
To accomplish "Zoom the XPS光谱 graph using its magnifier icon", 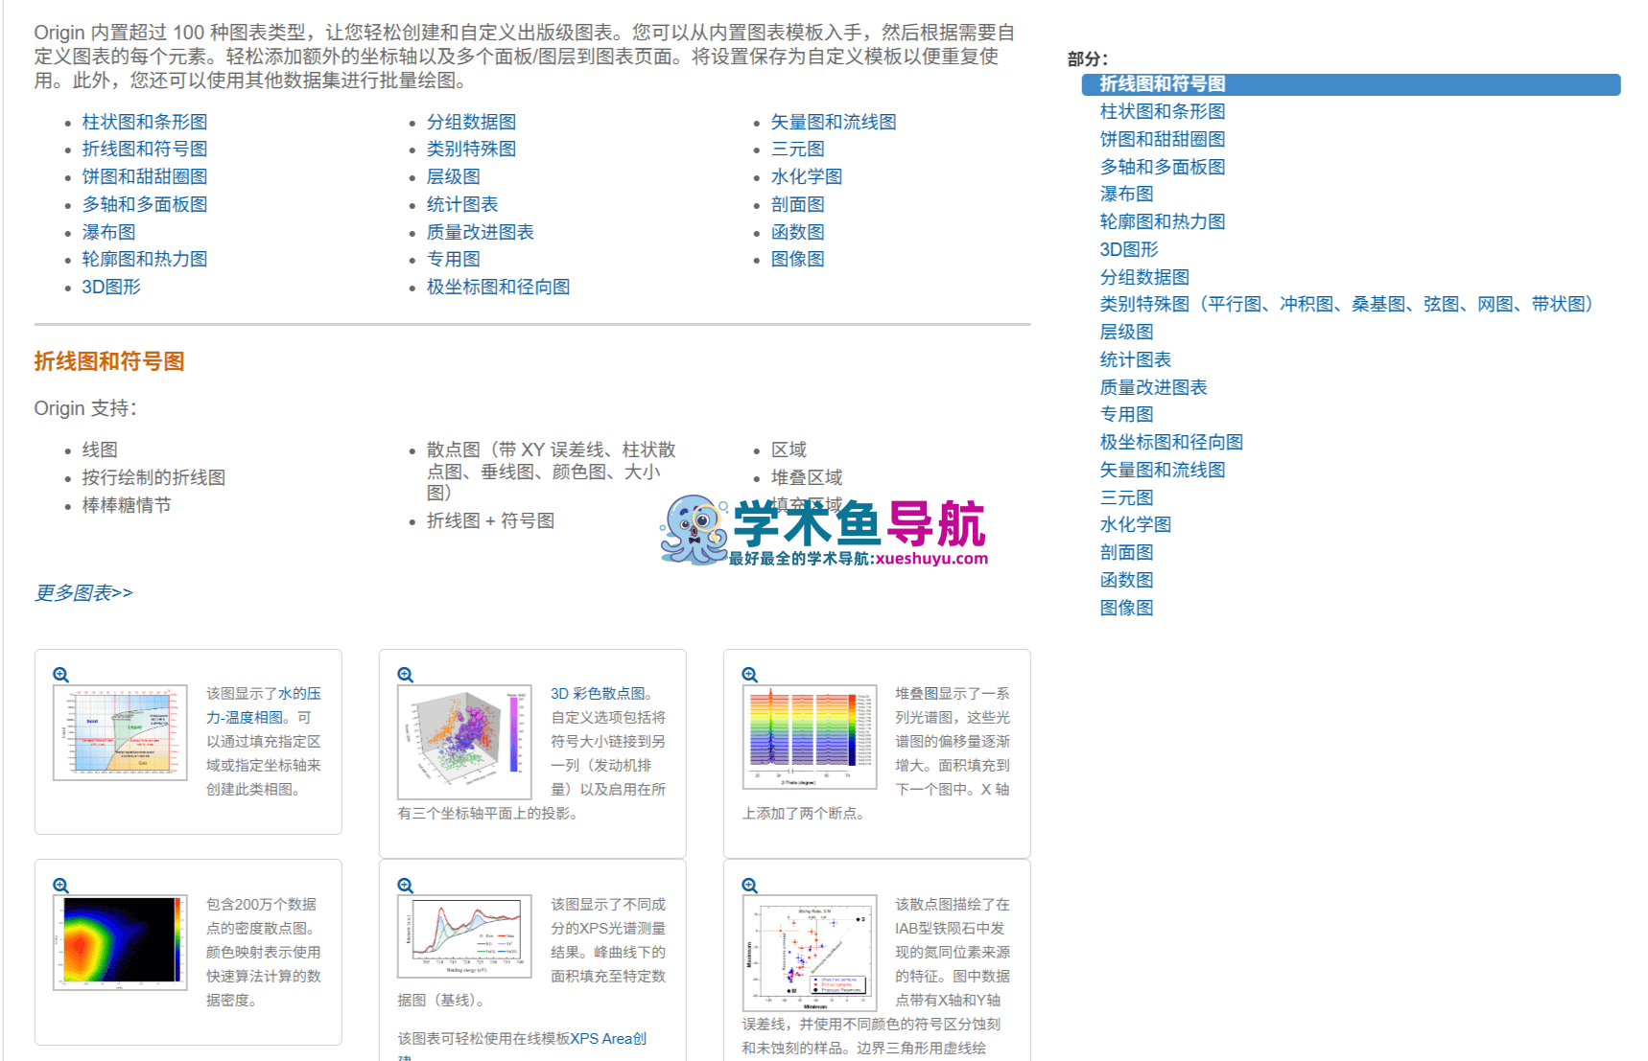I will pyautogui.click(x=406, y=886).
